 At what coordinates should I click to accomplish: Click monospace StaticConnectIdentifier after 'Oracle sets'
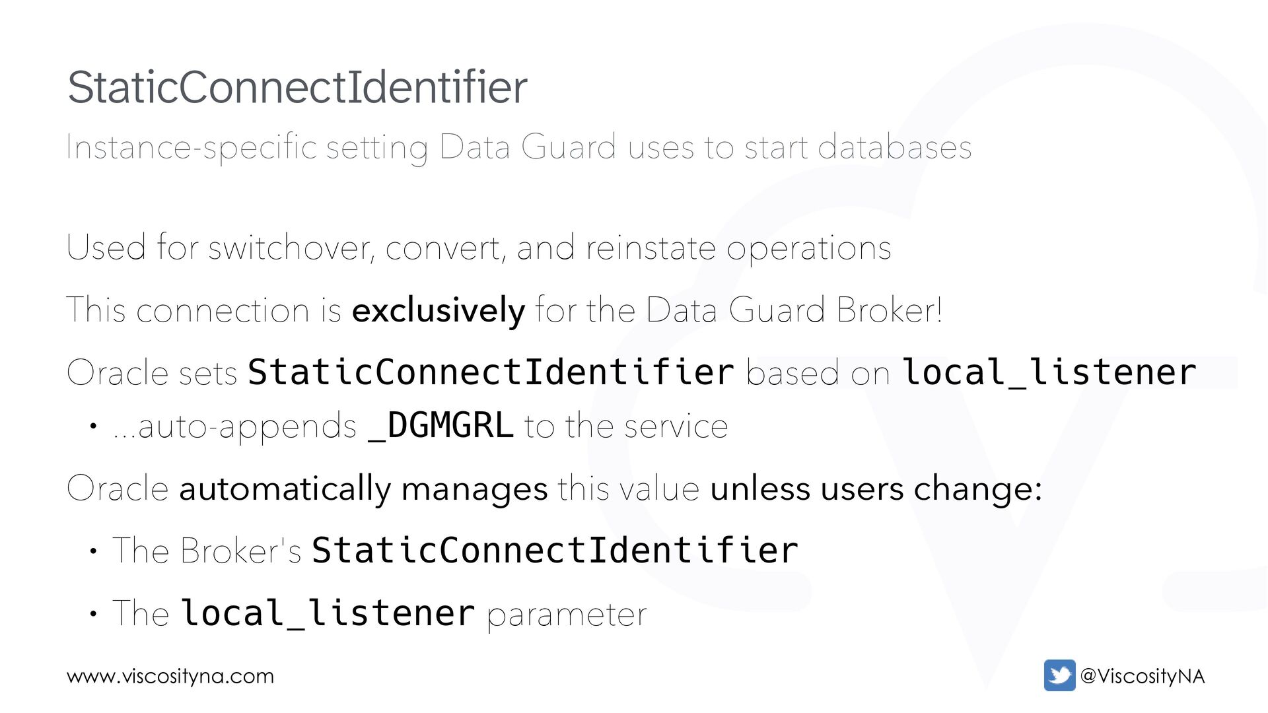click(491, 372)
